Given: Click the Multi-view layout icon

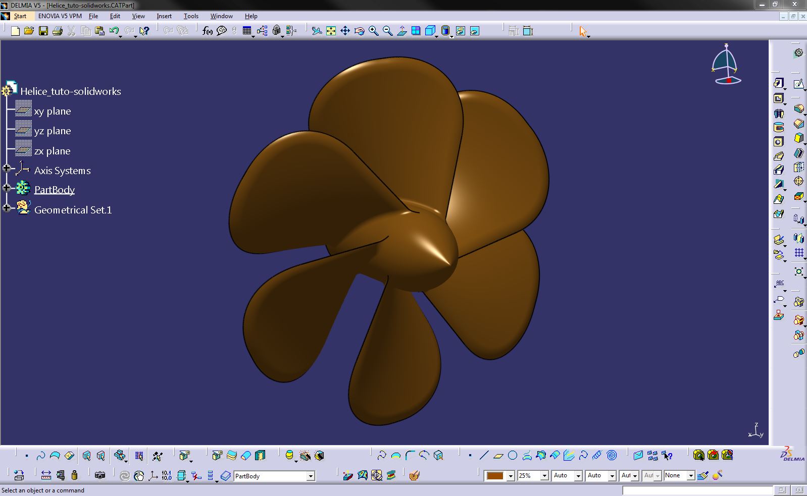Looking at the screenshot, I should [416, 31].
